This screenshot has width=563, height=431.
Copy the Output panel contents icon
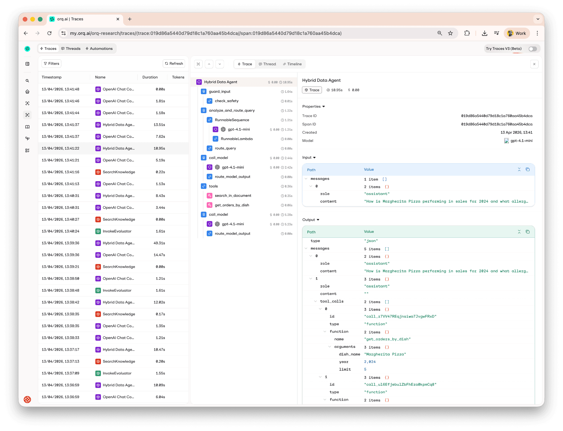pos(528,232)
